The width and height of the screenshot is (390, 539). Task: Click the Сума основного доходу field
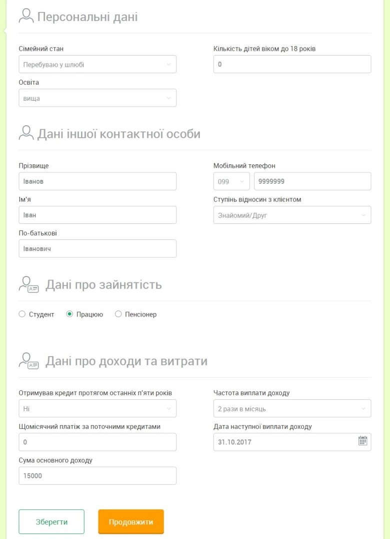[97, 476]
